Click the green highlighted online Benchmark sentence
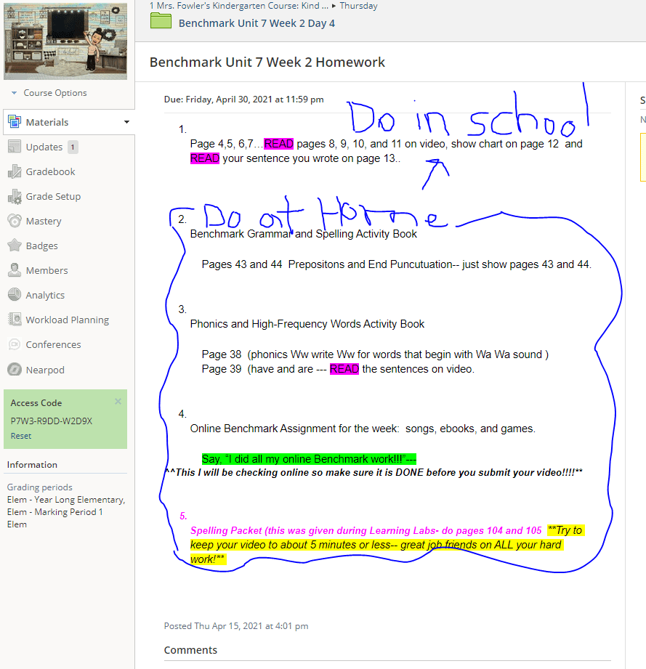This screenshot has height=669, width=646. [309, 459]
